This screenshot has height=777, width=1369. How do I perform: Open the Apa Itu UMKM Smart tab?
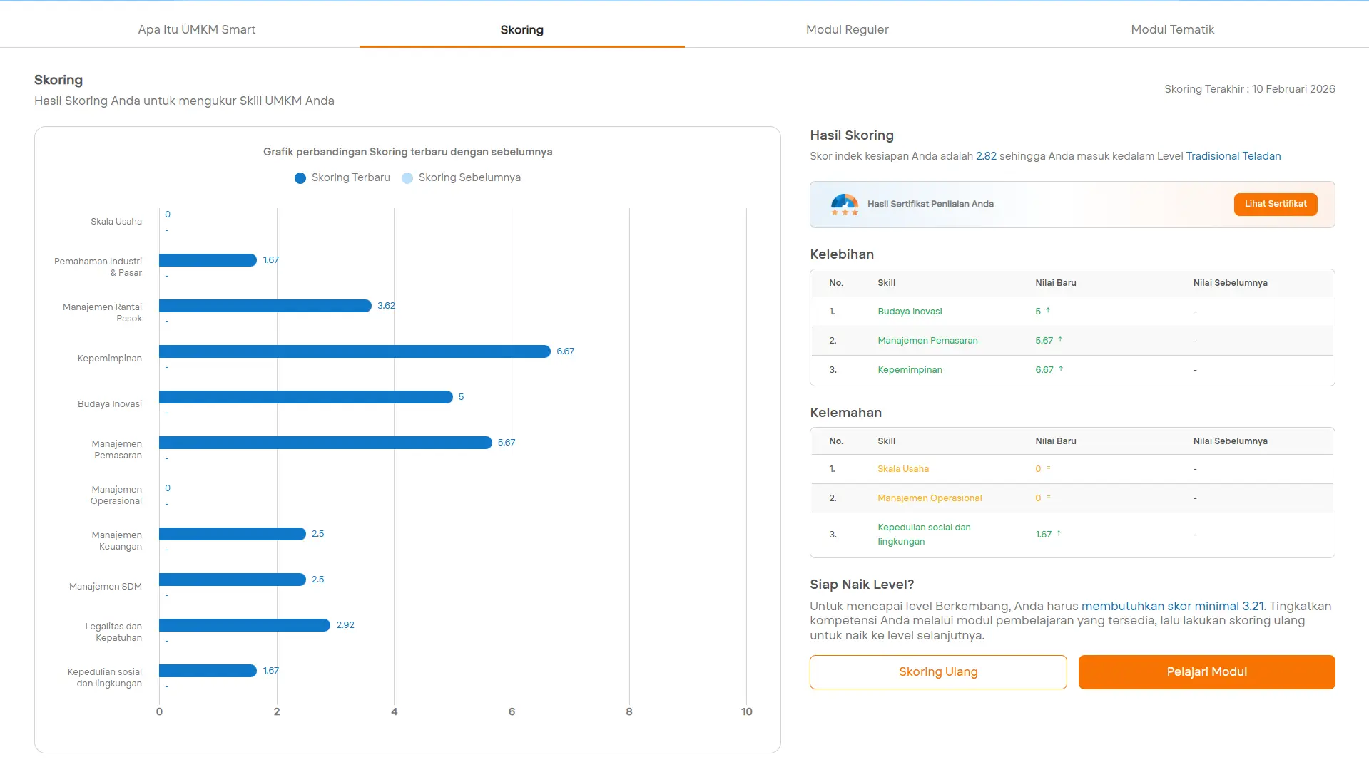click(x=196, y=29)
